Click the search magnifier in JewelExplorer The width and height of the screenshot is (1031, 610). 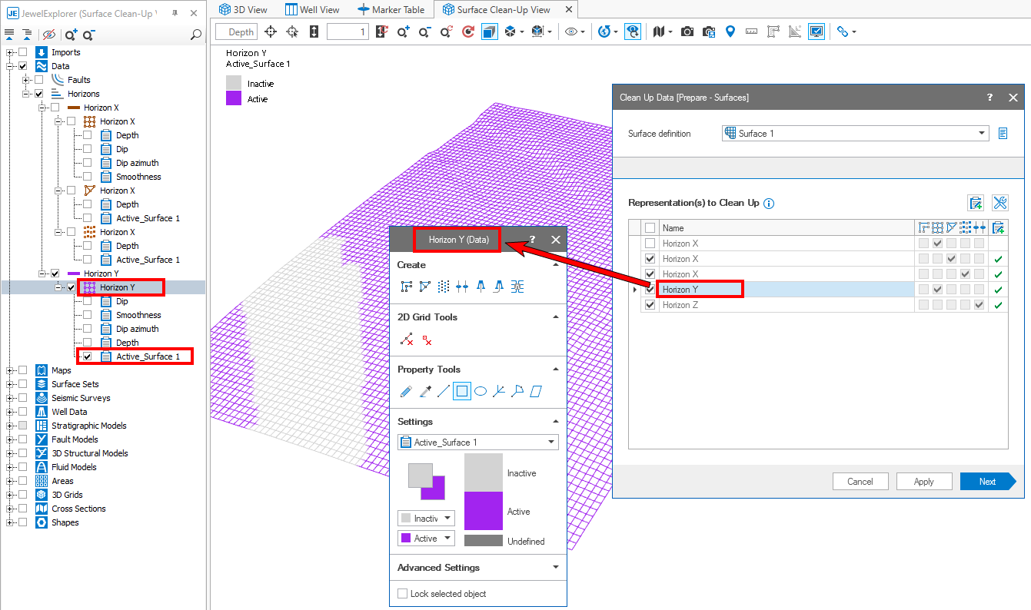(x=196, y=35)
